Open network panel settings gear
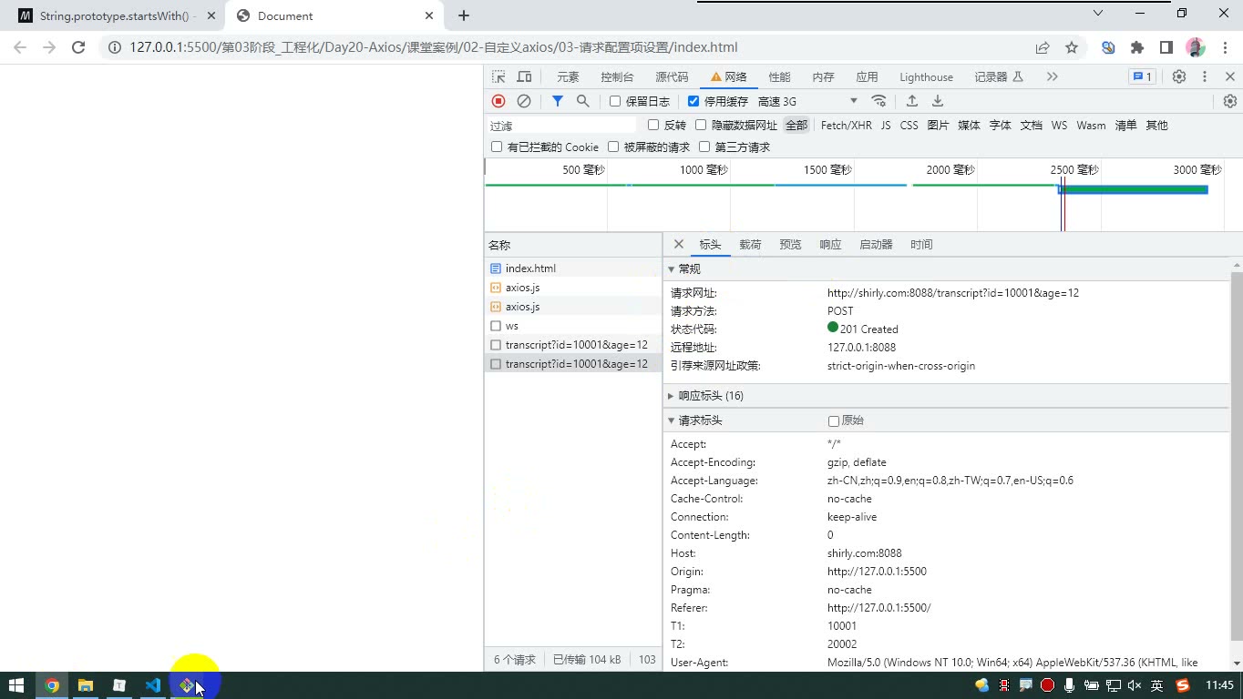 point(1230,101)
